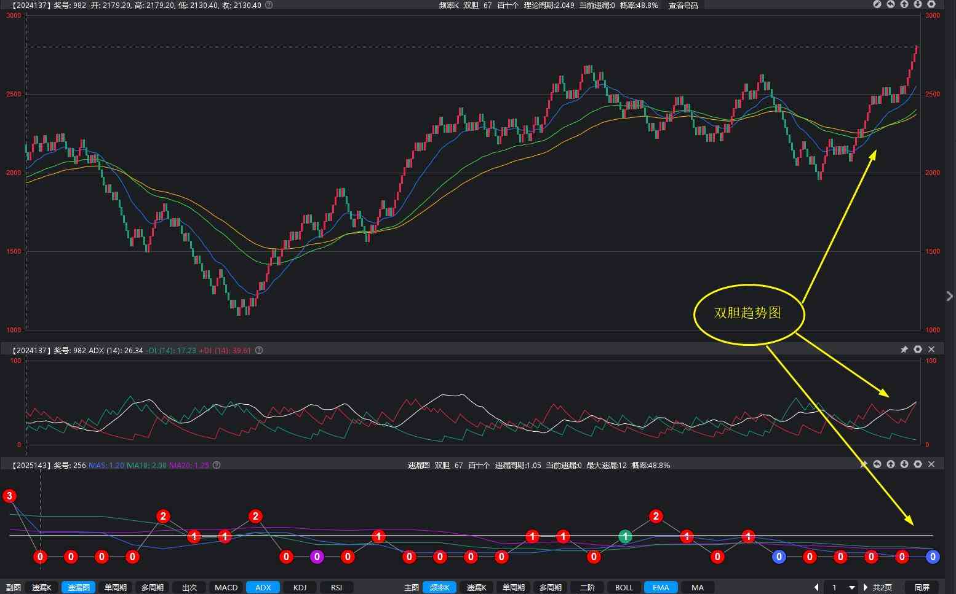Click the purple 0 marker in 遗漏图
Image resolution: width=956 pixels, height=594 pixels.
click(317, 557)
